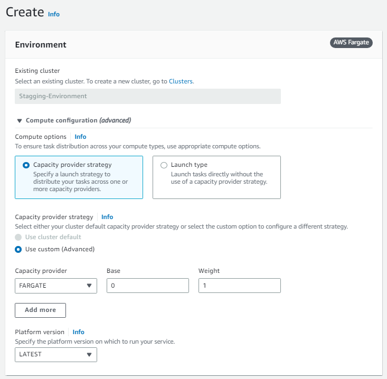This screenshot has height=379, width=387.
Task: Choose the Use custom (Advanced) option
Action: coord(18,249)
